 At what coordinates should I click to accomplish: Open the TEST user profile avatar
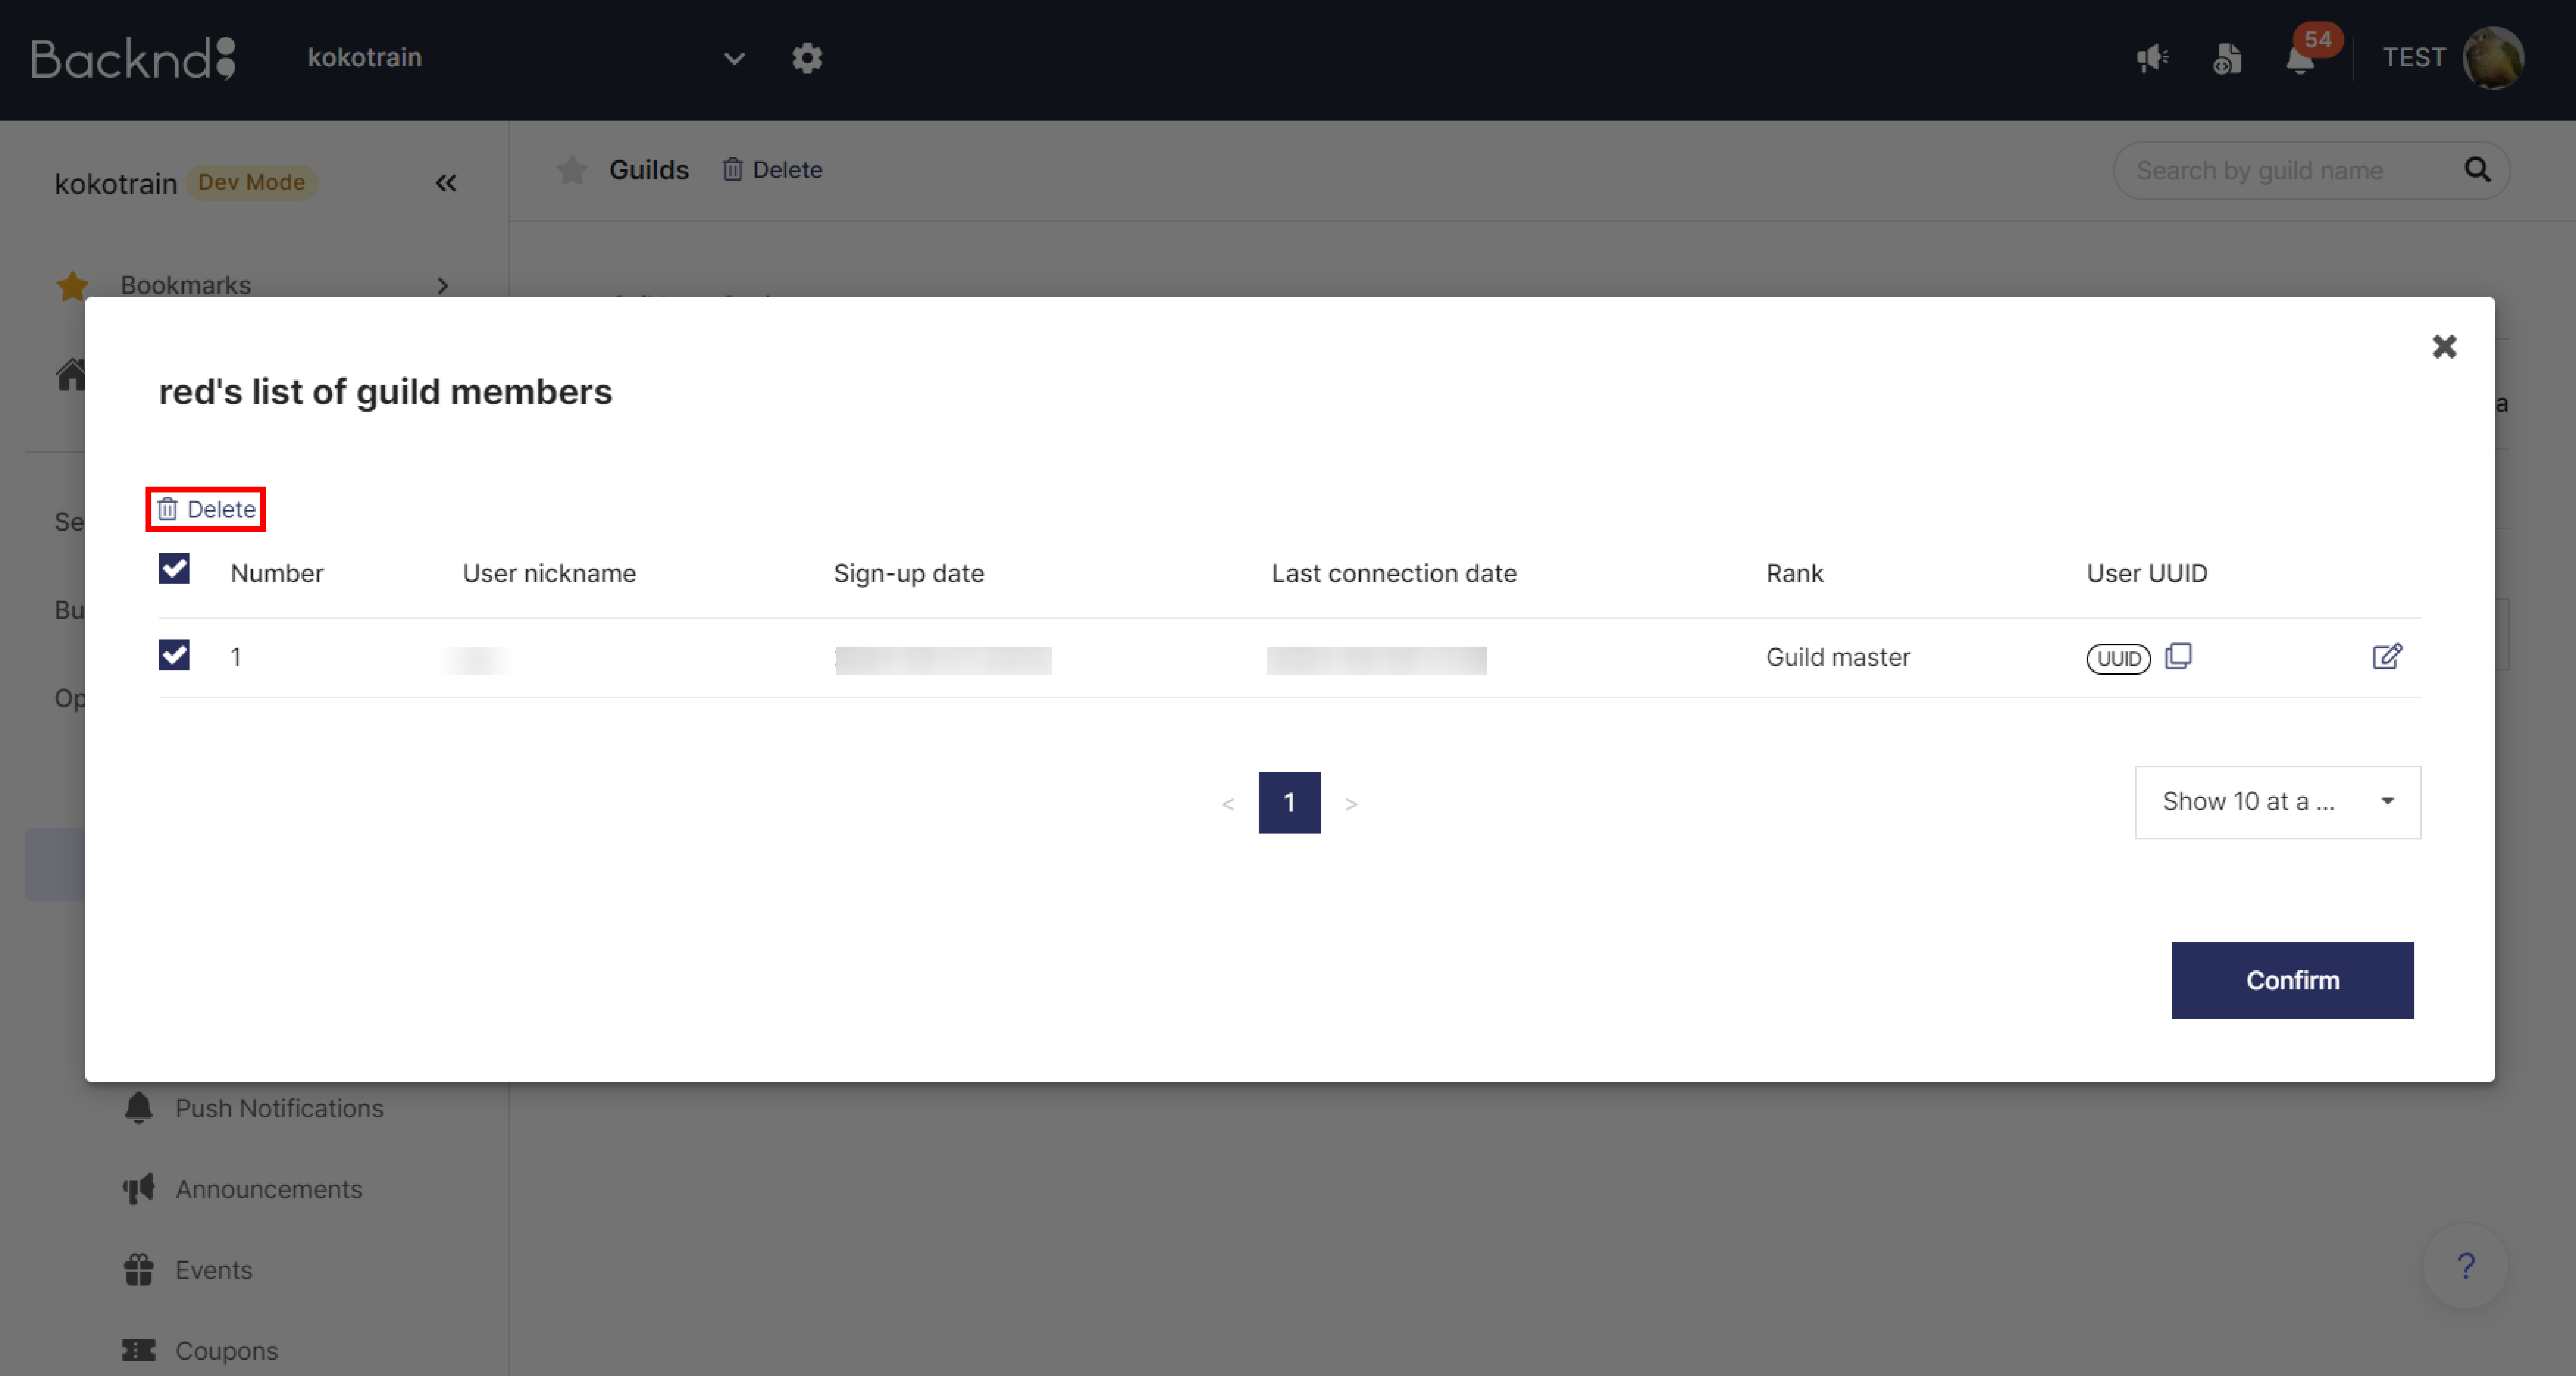pyautogui.click(x=2493, y=58)
